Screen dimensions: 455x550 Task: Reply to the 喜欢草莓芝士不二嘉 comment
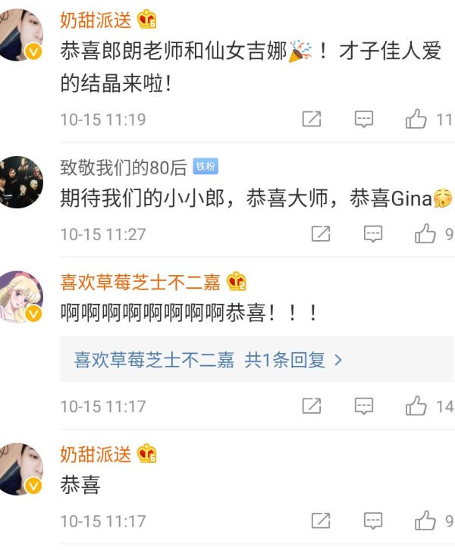(x=364, y=406)
